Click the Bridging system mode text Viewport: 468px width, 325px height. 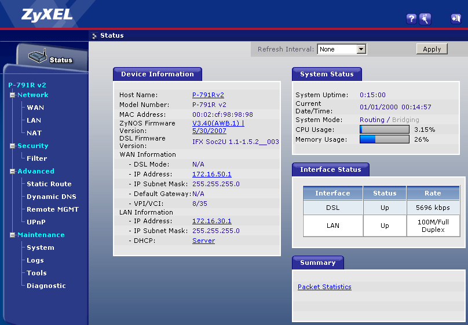point(405,120)
